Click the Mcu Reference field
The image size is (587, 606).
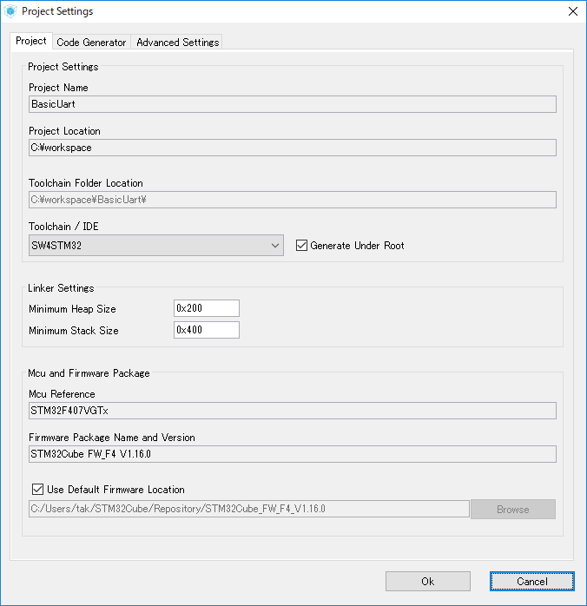click(292, 411)
